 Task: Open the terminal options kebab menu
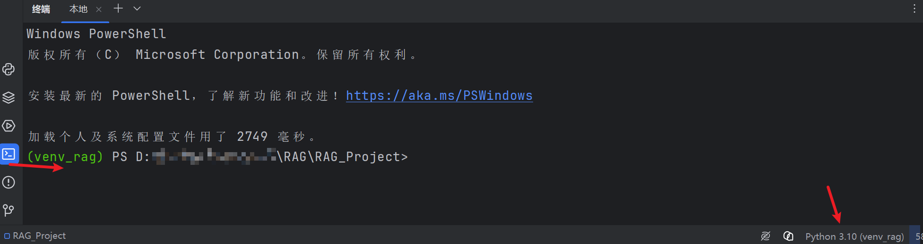[x=914, y=9]
